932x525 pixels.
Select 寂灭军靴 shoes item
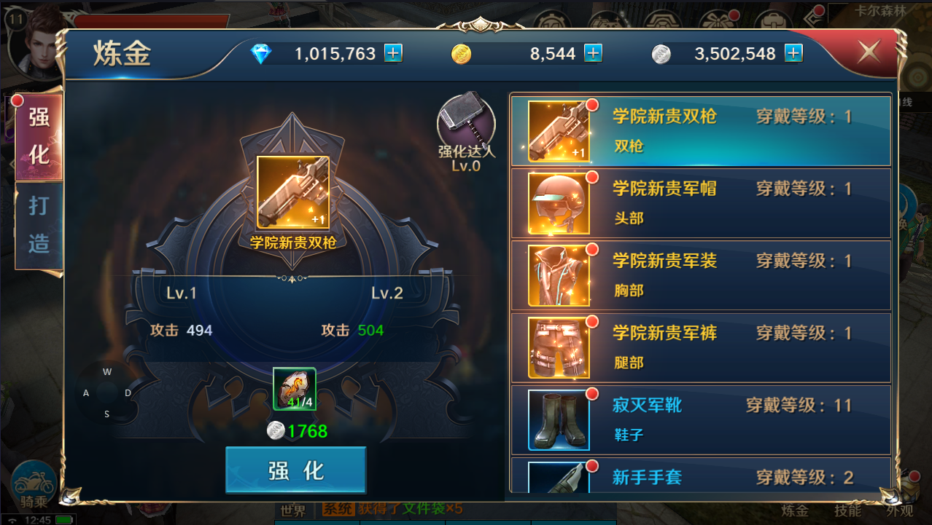(701, 419)
